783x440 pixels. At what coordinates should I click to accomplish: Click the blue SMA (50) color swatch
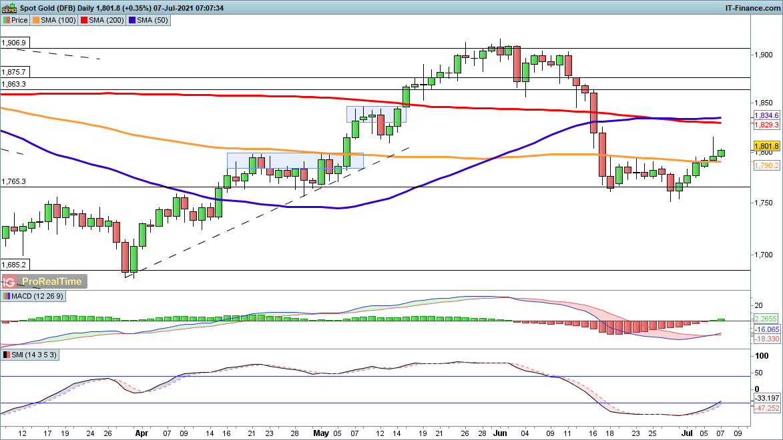[x=133, y=20]
